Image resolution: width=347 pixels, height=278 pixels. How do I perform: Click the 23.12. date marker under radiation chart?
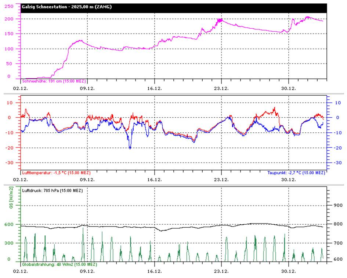click(x=221, y=271)
